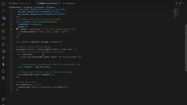Click the lightbulb code action on line 22
This screenshot has height=105, width=187.
tap(17, 29)
